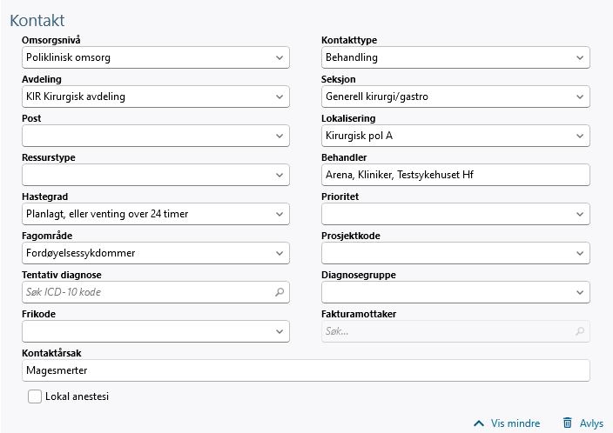Click search icon in Tentativ diagnose field
The image size is (613, 433).
coord(280,292)
